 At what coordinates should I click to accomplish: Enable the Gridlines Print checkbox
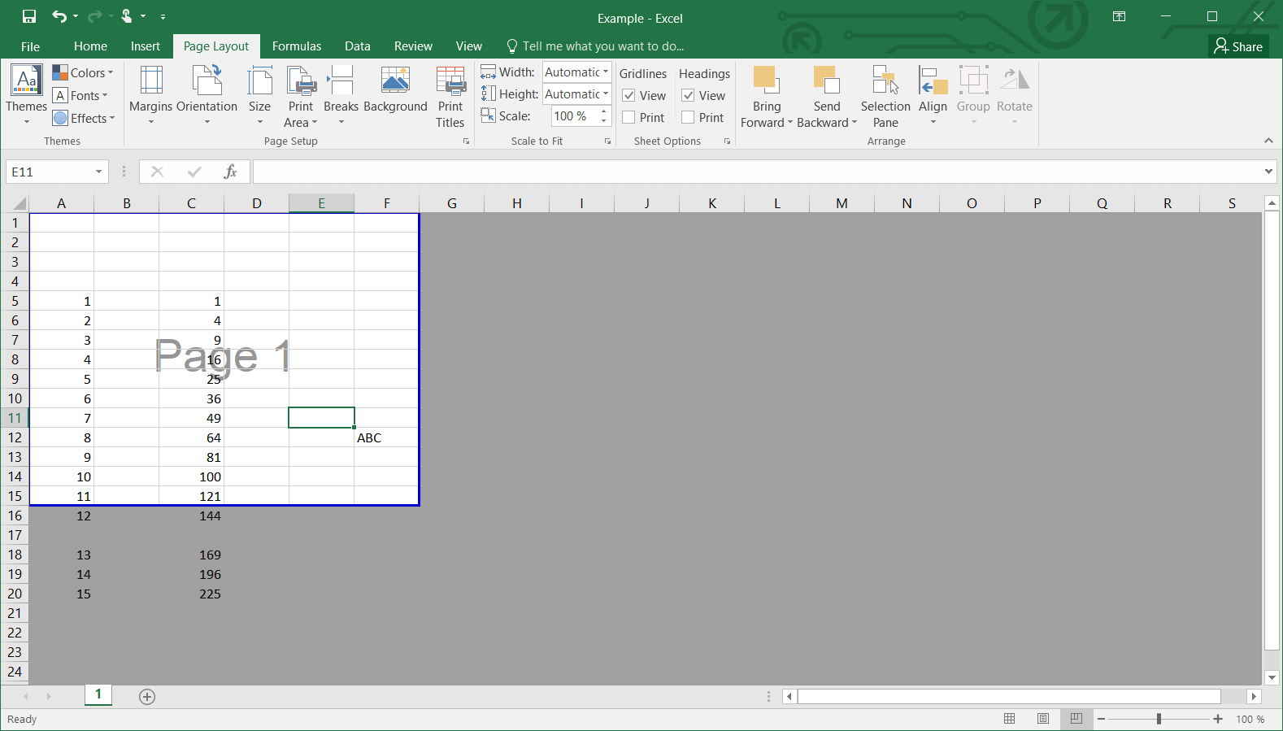point(628,118)
